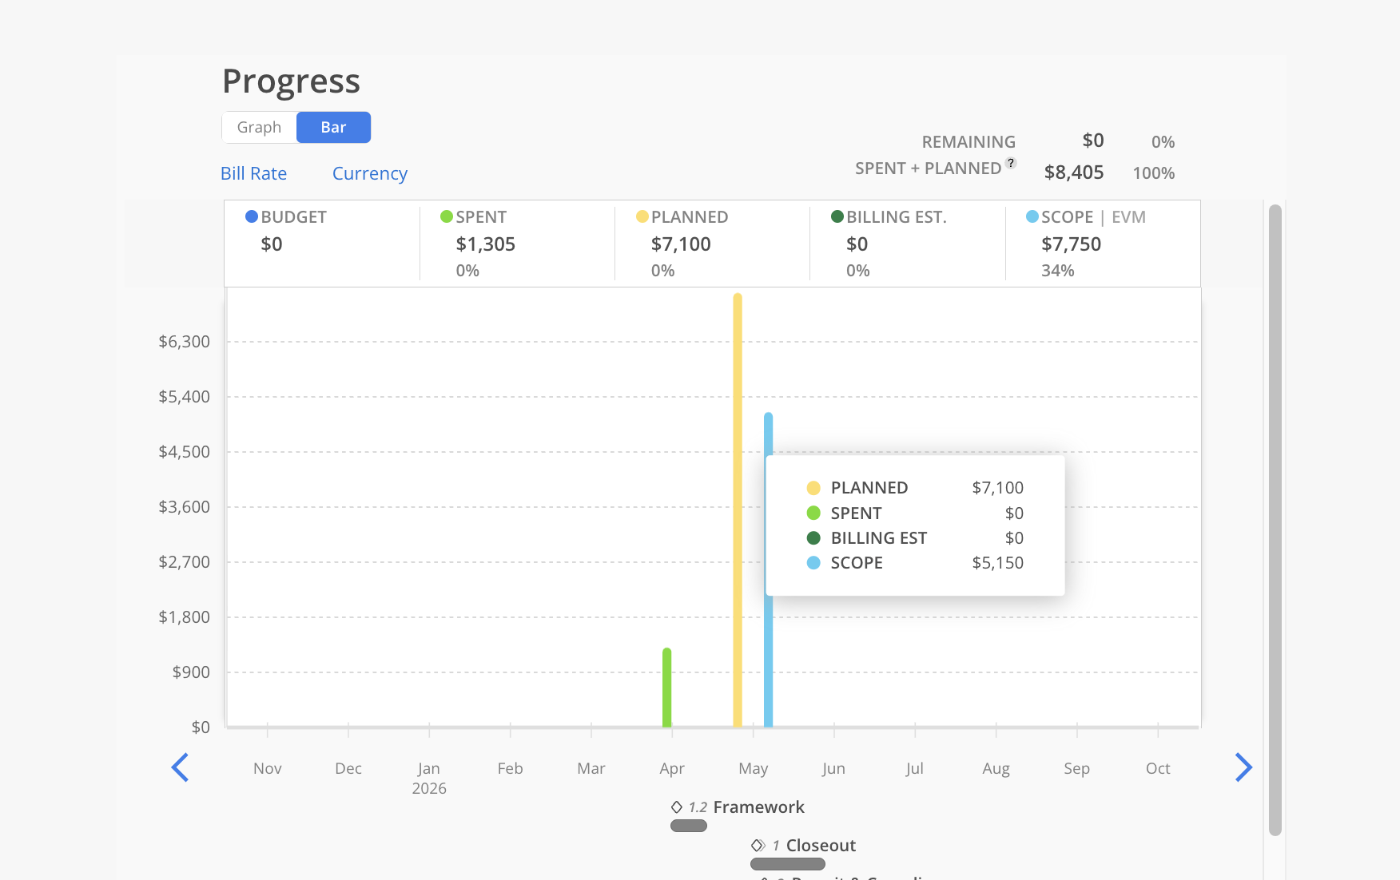Toggle the BILLING EST. series legend dot
The height and width of the screenshot is (880, 1400).
(x=837, y=216)
